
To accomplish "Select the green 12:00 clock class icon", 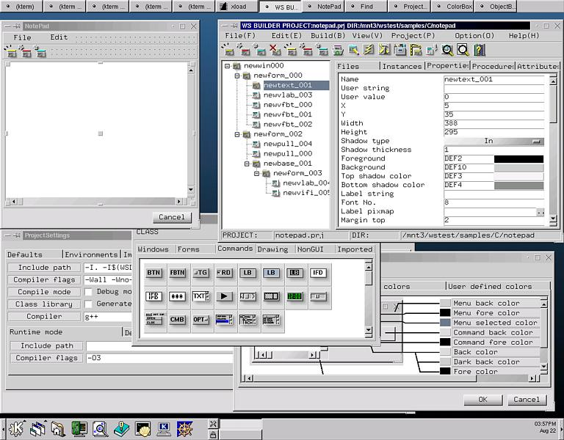I will click(x=294, y=296).
